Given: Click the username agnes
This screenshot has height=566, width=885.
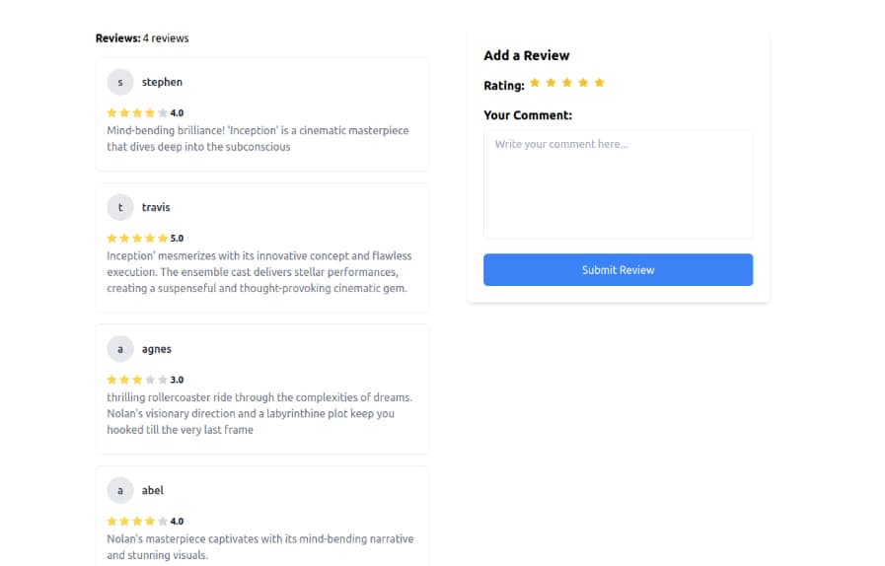Looking at the screenshot, I should pos(156,349).
